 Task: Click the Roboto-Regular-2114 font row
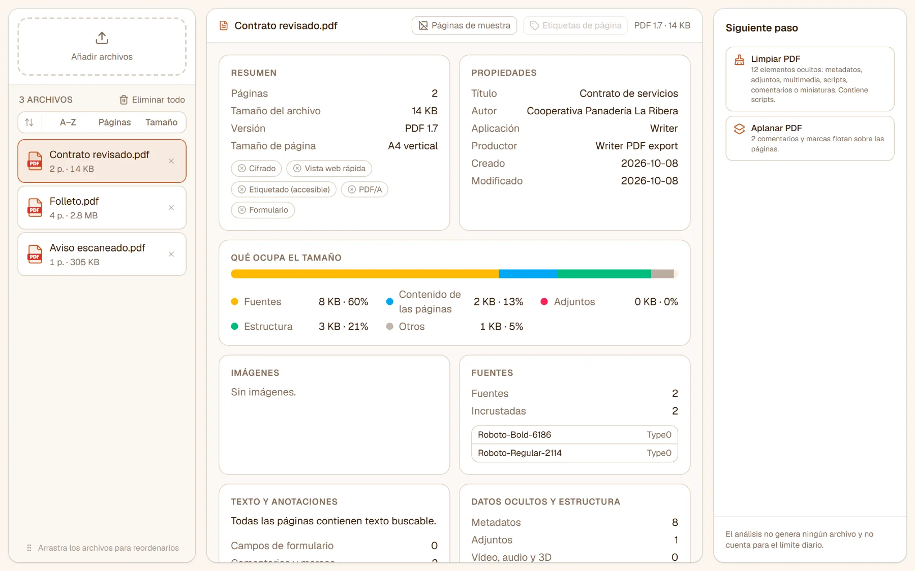point(574,453)
